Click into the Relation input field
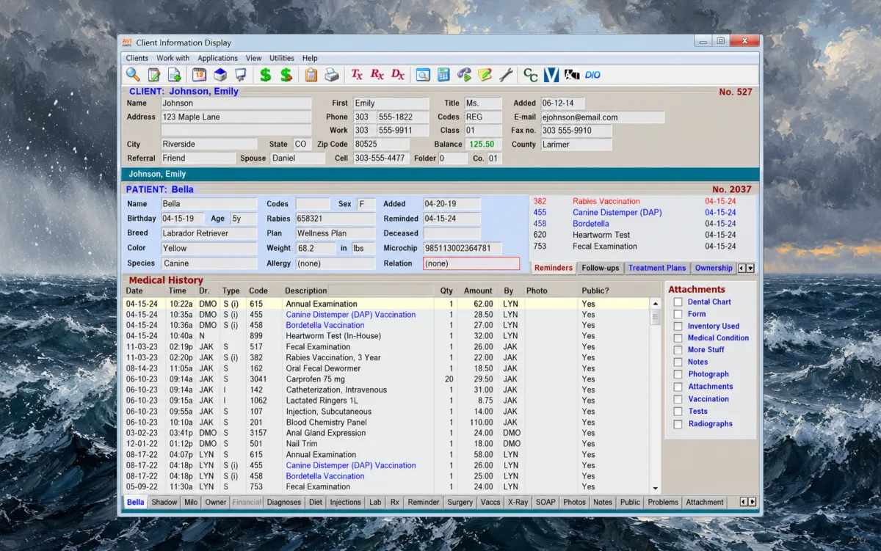 tap(471, 263)
